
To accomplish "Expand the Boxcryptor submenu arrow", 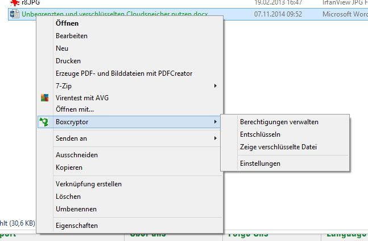I will click(215, 122).
